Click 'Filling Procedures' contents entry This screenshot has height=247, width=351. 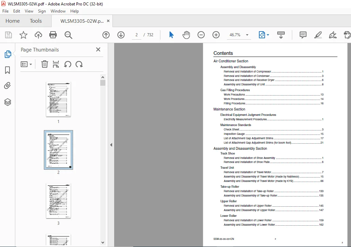point(273,103)
